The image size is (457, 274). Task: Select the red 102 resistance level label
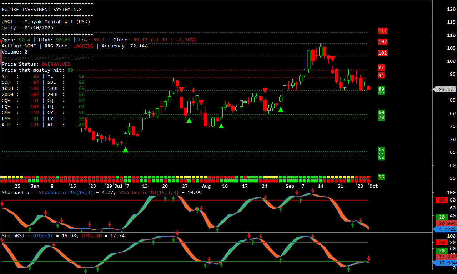(x=382, y=53)
